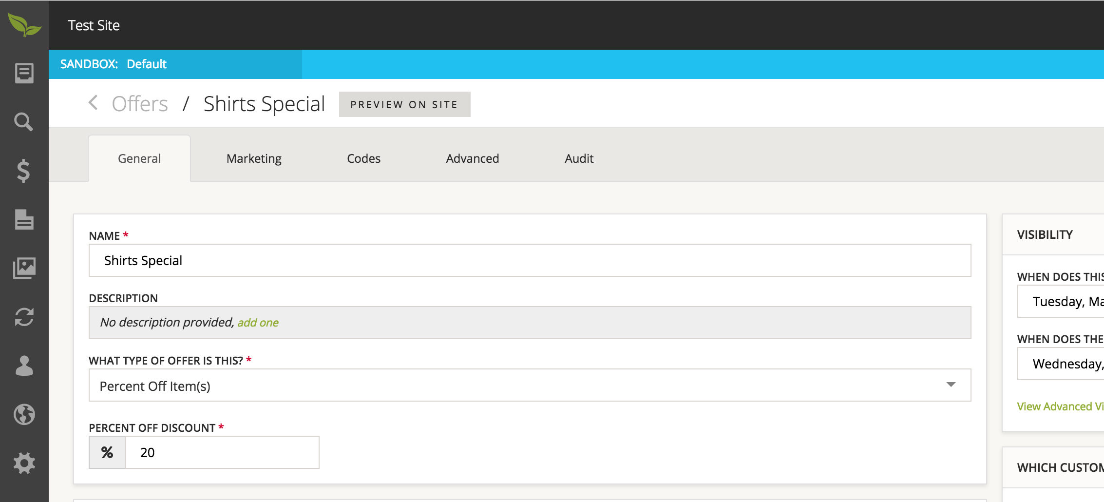The width and height of the screenshot is (1104, 502).
Task: Switch to the Marketing tab
Action: pos(253,158)
